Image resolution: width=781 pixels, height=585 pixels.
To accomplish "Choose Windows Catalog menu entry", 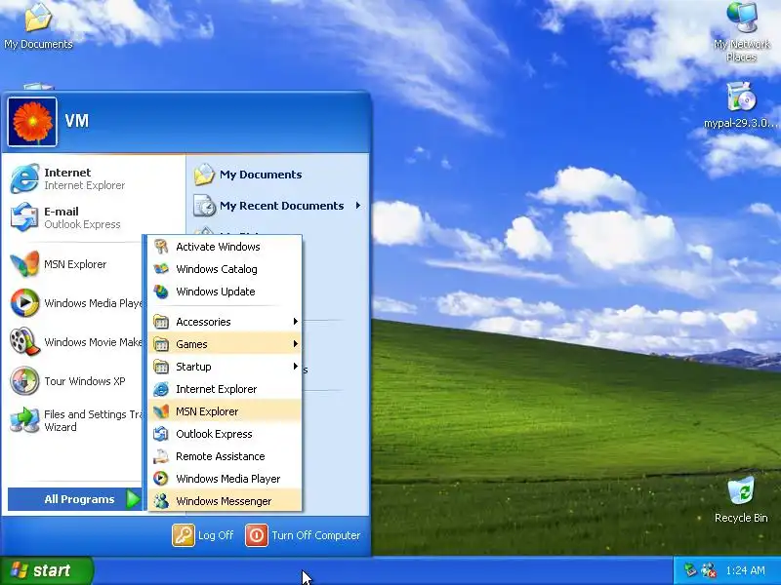I will coord(225,269).
